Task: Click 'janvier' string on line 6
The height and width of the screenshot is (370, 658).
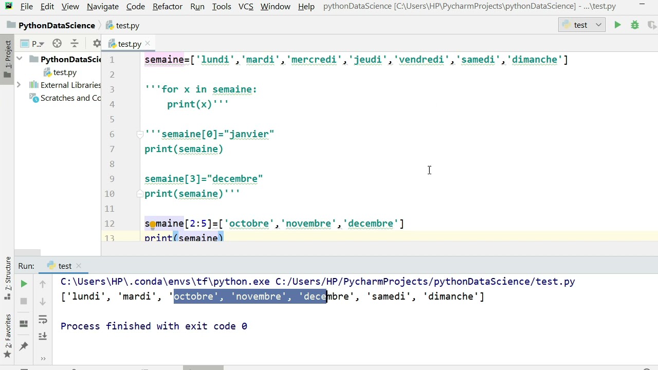Action: point(249,134)
